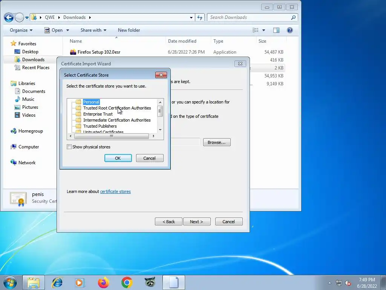Open the Windows Start orb
Screen dimensions: 386x290
point(10,282)
